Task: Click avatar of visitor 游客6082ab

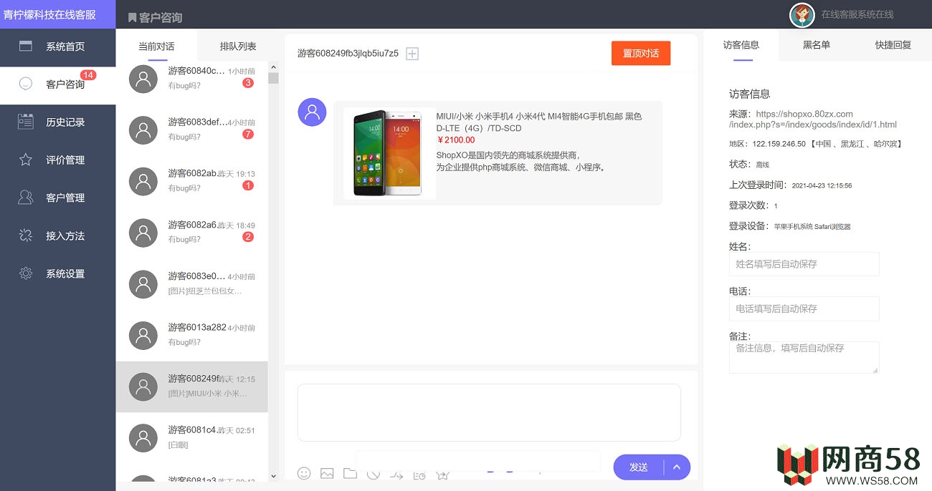Action: point(143,181)
